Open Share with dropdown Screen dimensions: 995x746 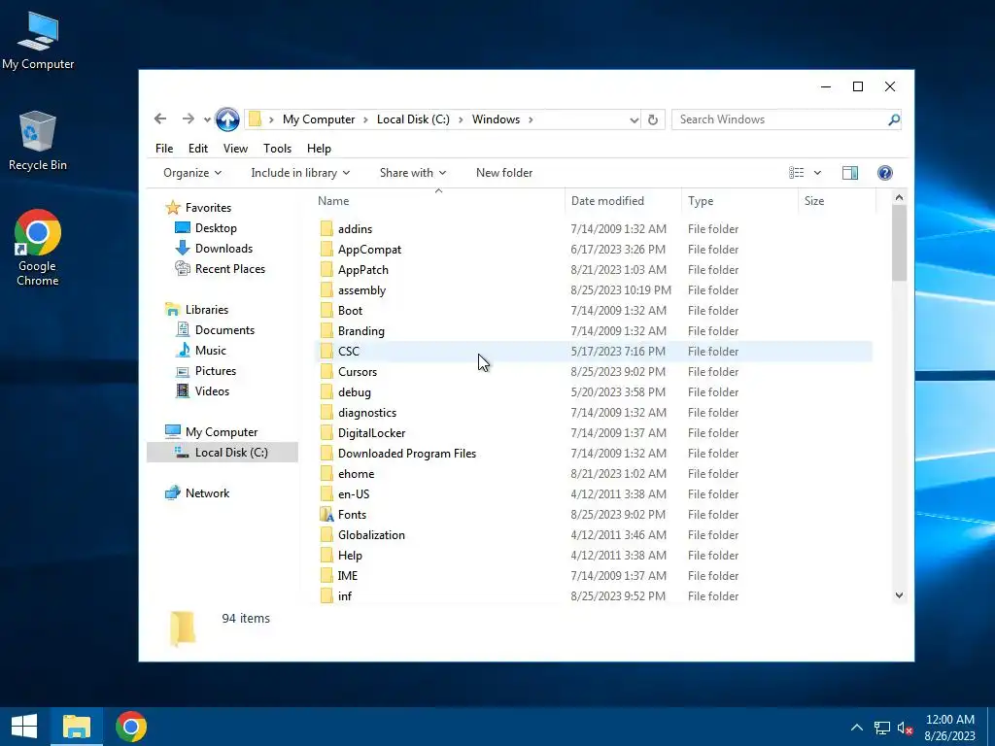412,173
